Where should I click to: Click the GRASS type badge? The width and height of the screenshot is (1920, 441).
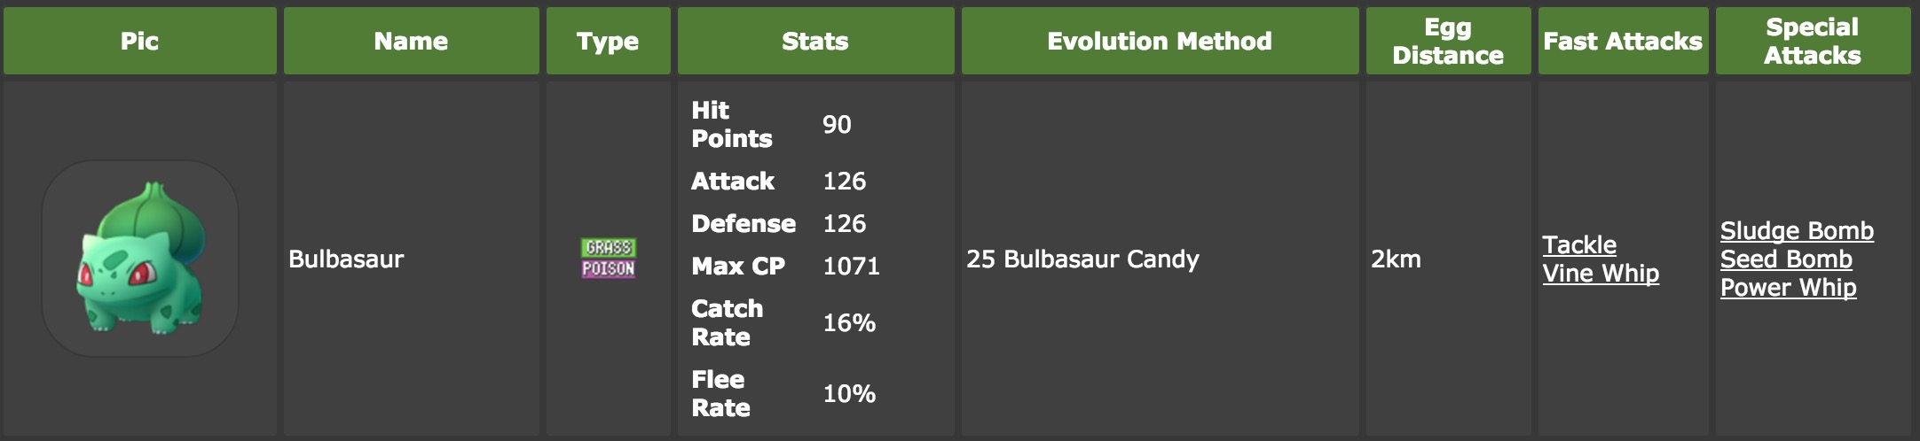tap(609, 248)
